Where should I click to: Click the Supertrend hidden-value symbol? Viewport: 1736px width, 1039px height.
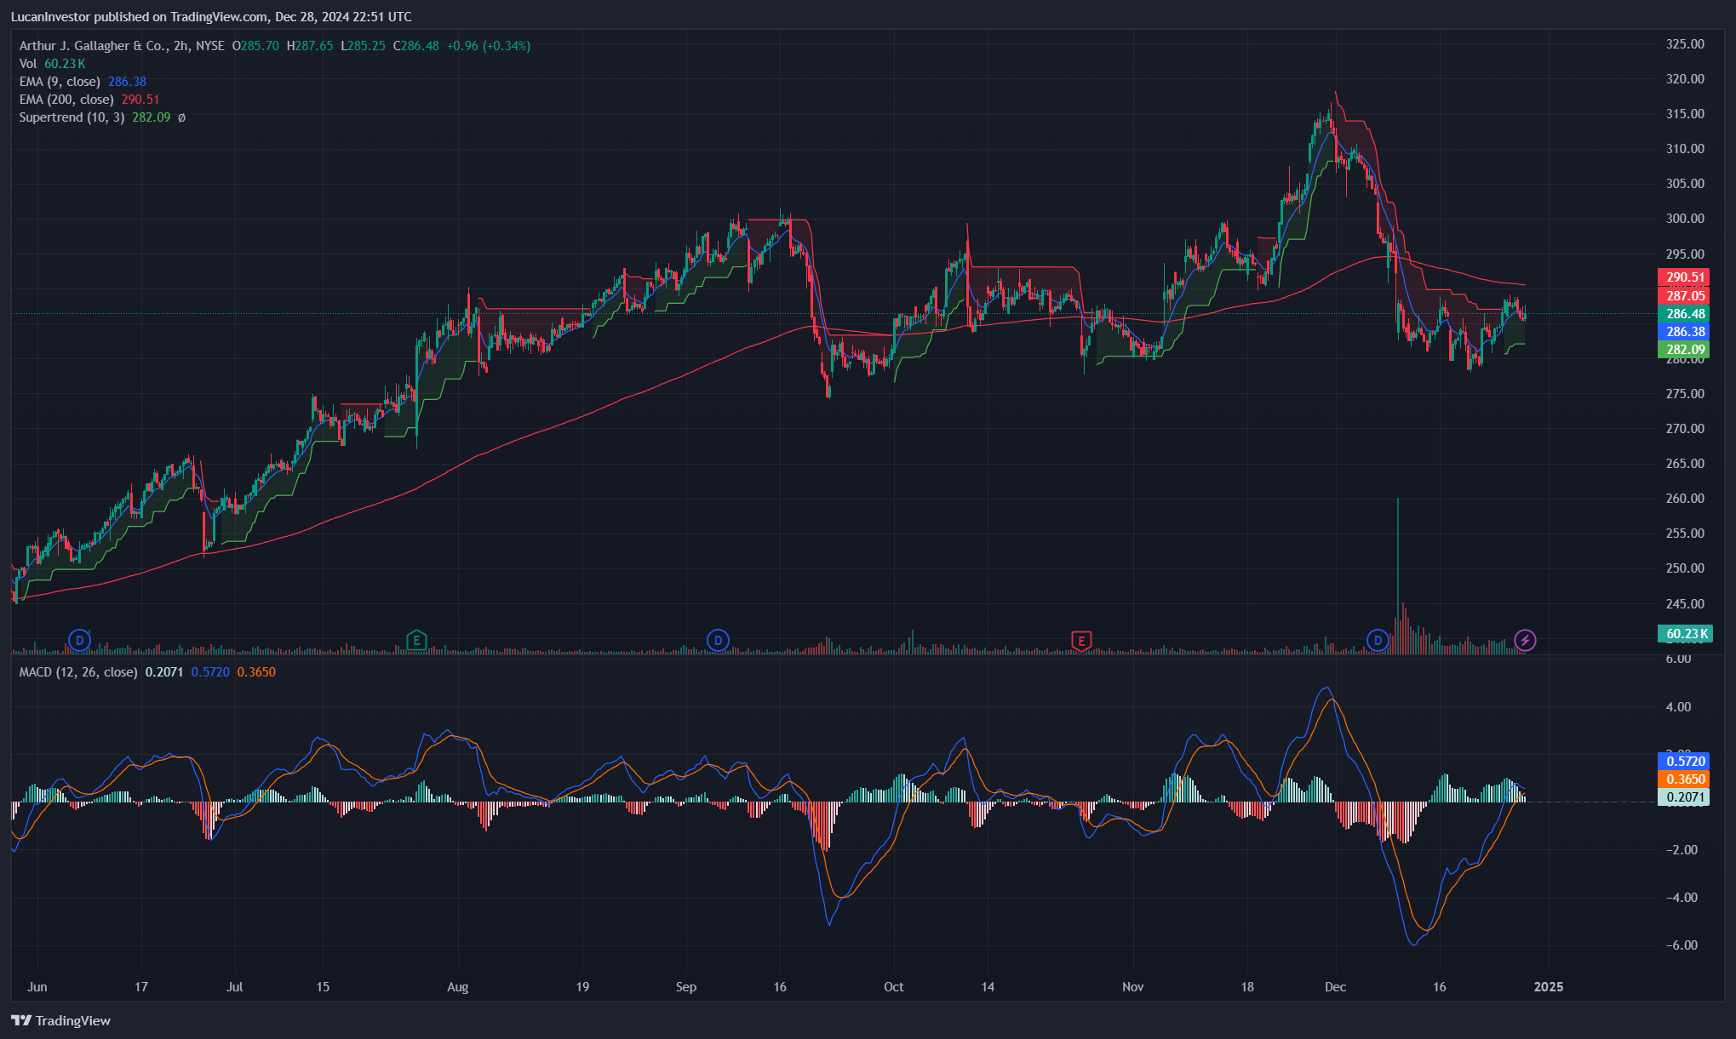(x=181, y=117)
